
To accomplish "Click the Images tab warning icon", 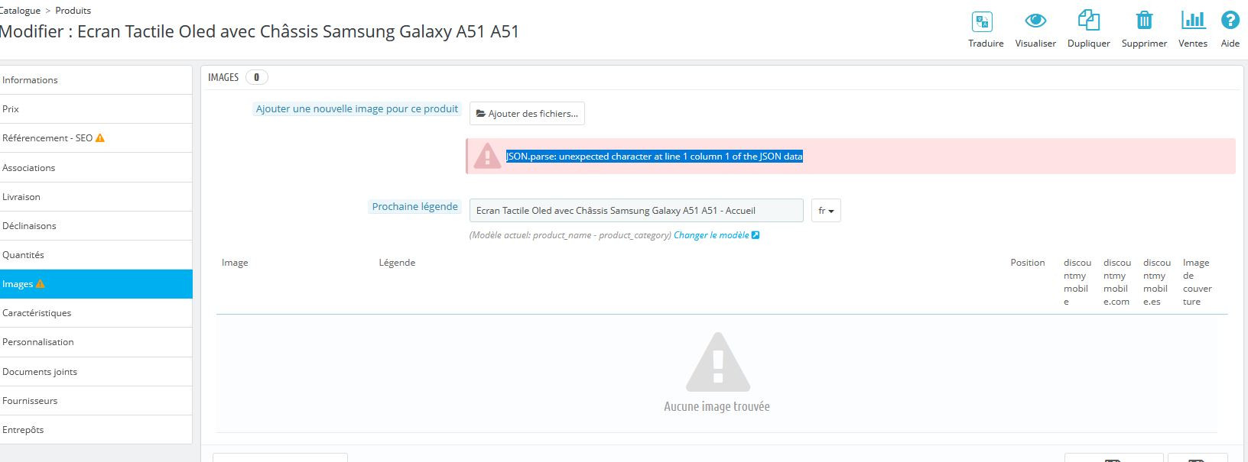I will coord(41,284).
